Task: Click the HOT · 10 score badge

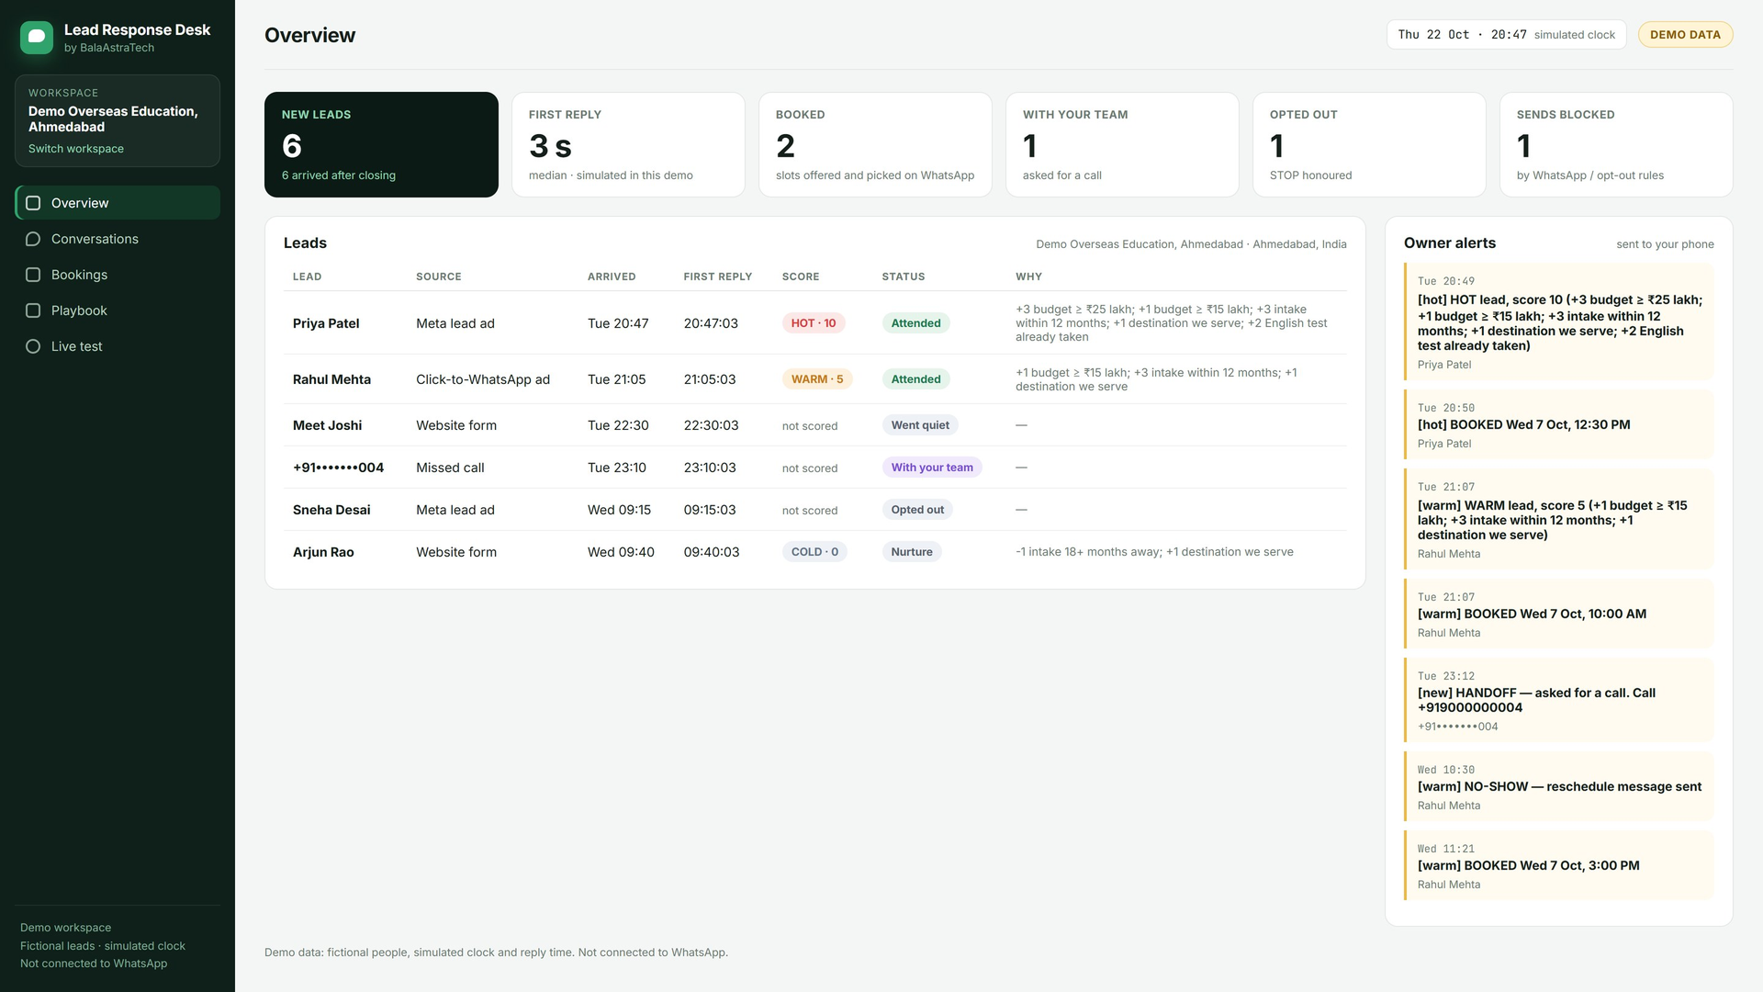Action: coord(814,323)
